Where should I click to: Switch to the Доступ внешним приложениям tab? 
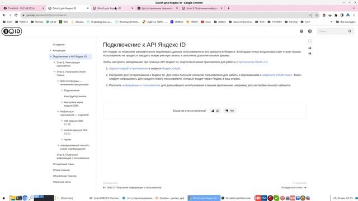(x=157, y=8)
